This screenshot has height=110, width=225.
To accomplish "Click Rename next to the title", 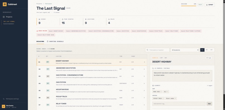I will [x=68, y=8].
